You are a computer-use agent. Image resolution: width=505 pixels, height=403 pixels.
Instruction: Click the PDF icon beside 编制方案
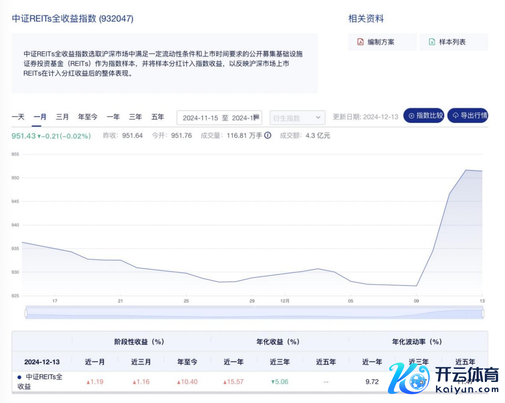(360, 42)
